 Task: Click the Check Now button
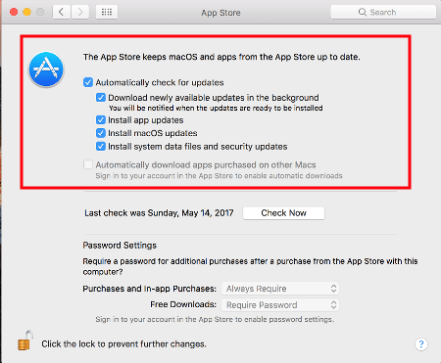click(x=283, y=213)
